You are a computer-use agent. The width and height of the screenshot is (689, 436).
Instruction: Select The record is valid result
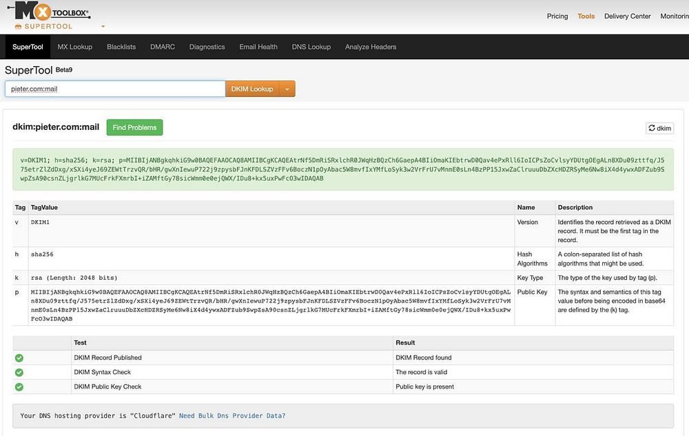click(x=422, y=372)
